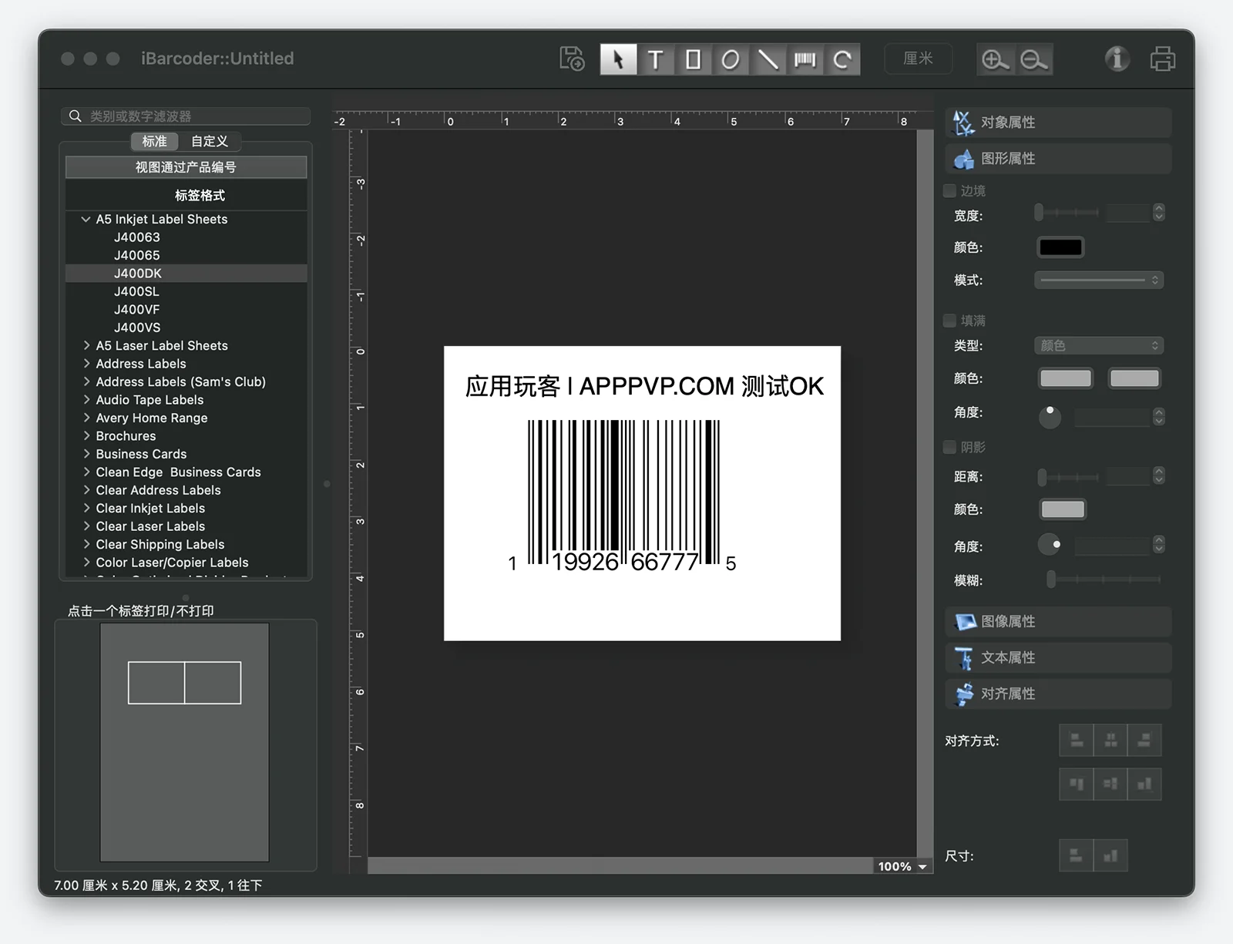Image resolution: width=1233 pixels, height=944 pixels.
Task: Enable the 阴影 shadow checkbox
Action: pyautogui.click(x=950, y=447)
